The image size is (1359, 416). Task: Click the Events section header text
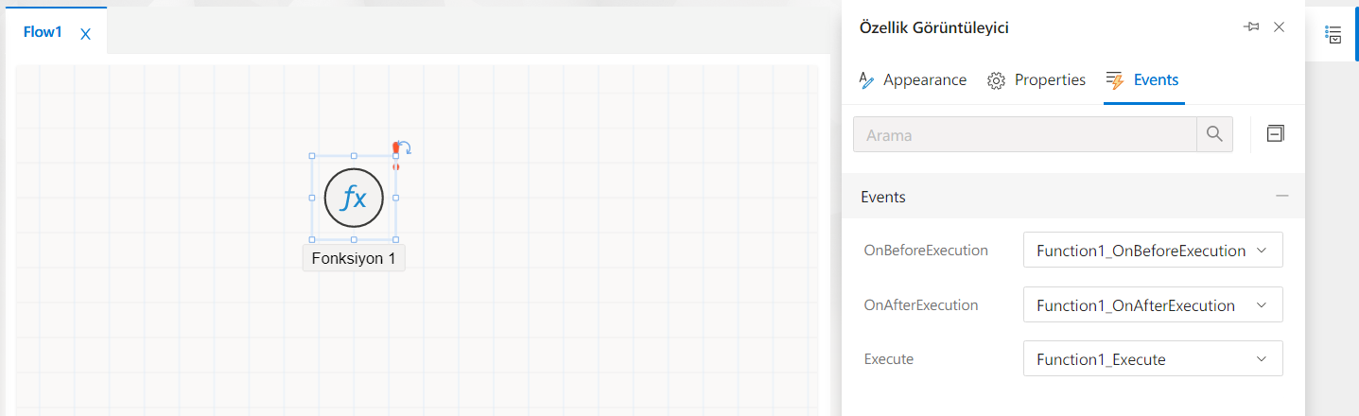[883, 198]
